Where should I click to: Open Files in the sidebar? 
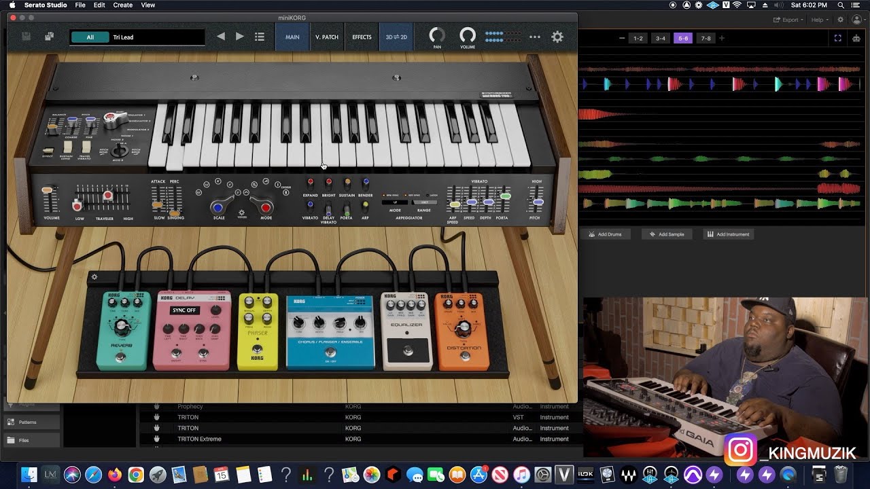pyautogui.click(x=31, y=440)
